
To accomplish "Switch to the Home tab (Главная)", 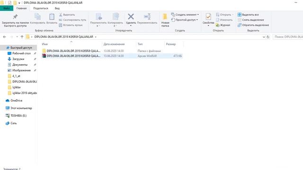I will [21, 8].
